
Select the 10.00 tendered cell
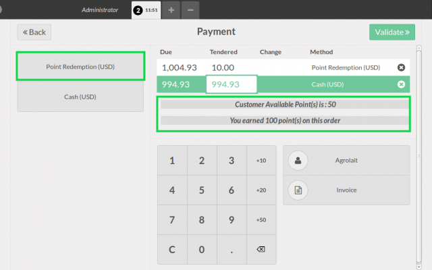(223, 67)
